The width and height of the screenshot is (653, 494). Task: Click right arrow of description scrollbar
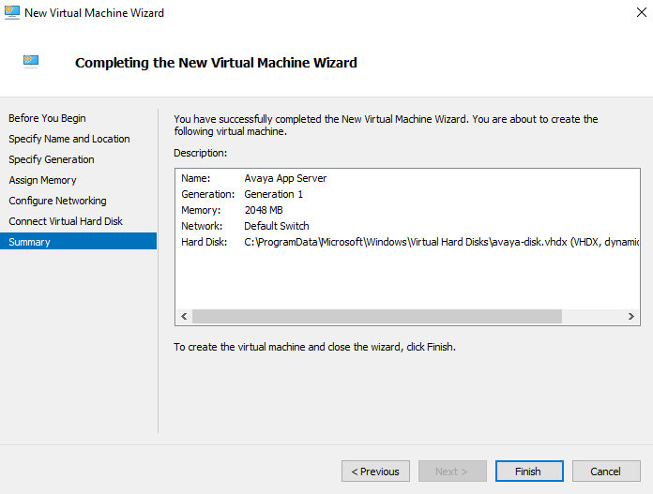click(630, 316)
